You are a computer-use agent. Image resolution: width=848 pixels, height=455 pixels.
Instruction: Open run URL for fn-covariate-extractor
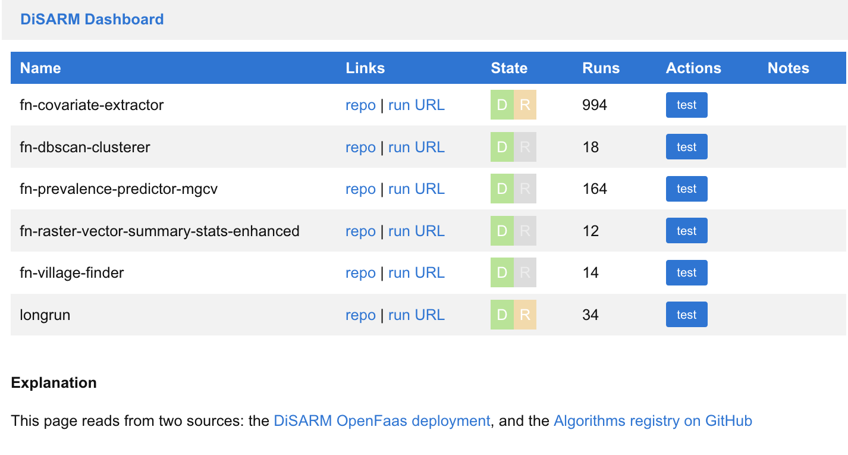point(416,105)
